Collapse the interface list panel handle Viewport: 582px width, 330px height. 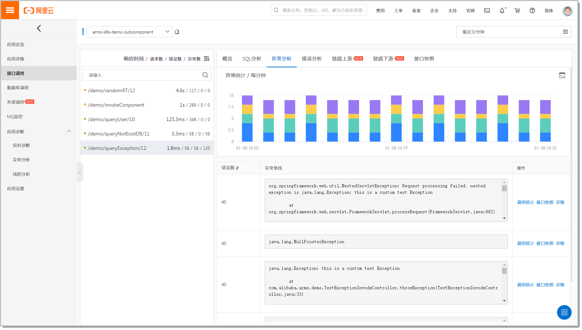coord(80,173)
